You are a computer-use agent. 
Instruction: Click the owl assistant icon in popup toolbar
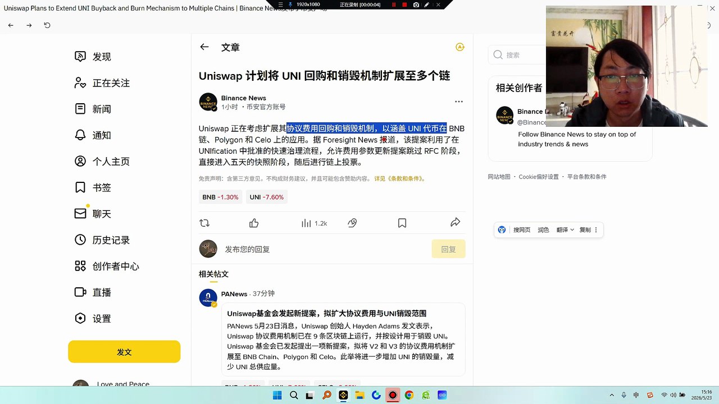pos(502,230)
